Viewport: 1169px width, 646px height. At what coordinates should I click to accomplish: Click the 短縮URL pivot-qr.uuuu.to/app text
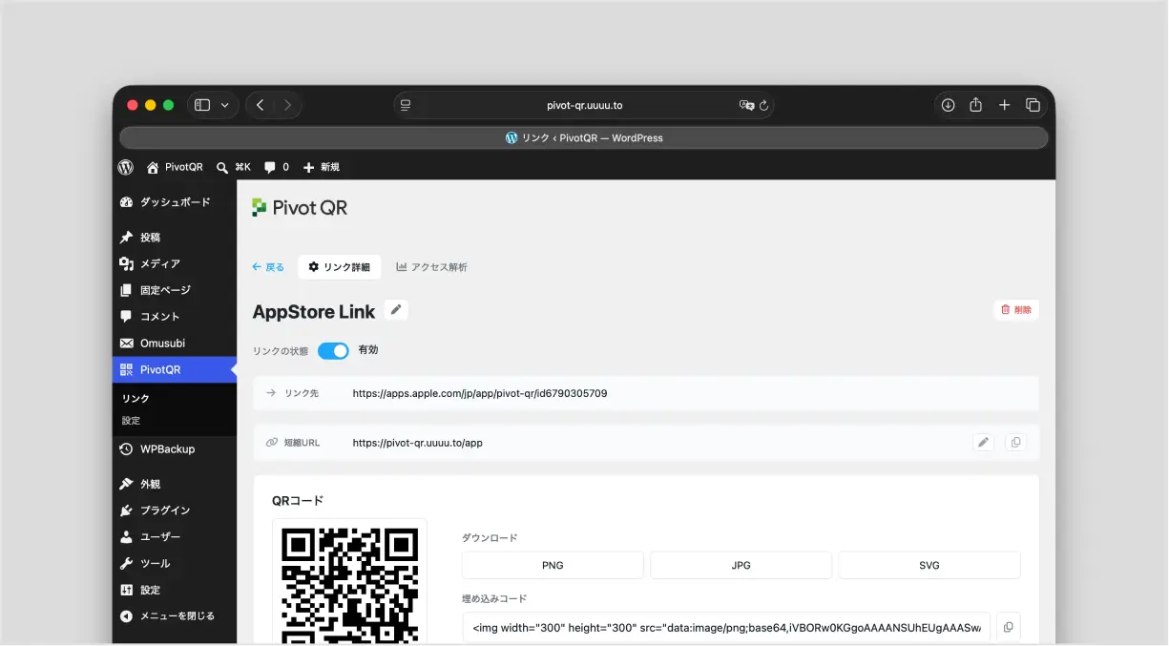pyautogui.click(x=417, y=443)
